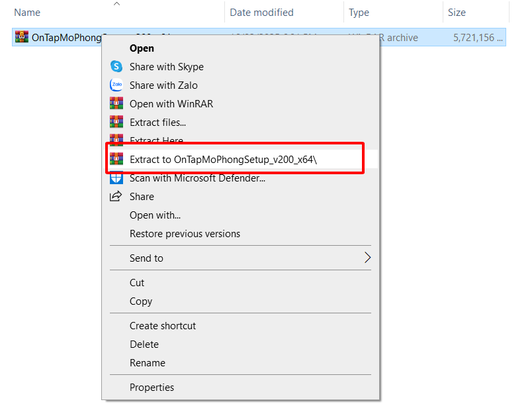Sort by the Size column header
Screen dimensions: 532x420
pyautogui.click(x=457, y=13)
